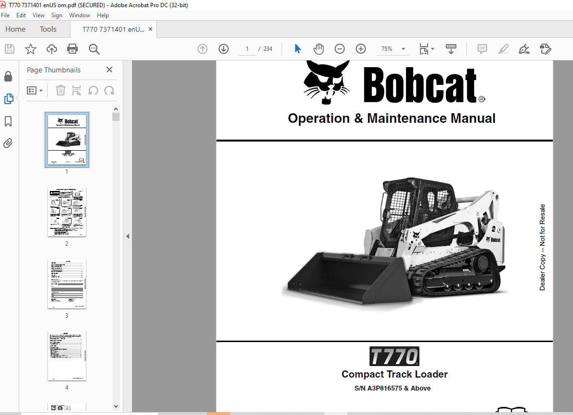The image size is (573, 415).
Task: Open the Bookmarks panel icon
Action: pyautogui.click(x=8, y=121)
